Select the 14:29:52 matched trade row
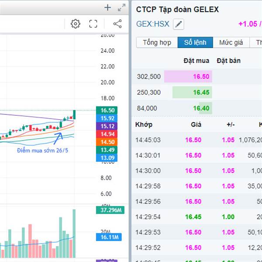This screenshot has height=262, width=262. [197, 248]
